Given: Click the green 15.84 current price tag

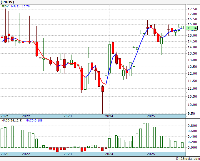Looking at the screenshot, I should [x=192, y=28].
